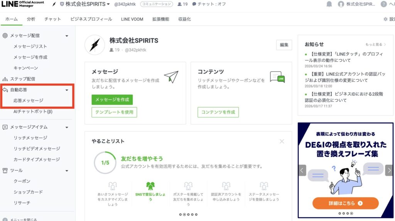Click the メニューを閉じる collapse icon
395x221 pixels.
tap(5, 219)
